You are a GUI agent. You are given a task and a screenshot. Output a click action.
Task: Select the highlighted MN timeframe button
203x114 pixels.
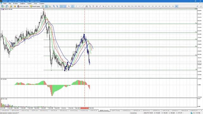click(176, 6)
